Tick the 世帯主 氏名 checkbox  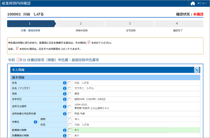[70, 125]
